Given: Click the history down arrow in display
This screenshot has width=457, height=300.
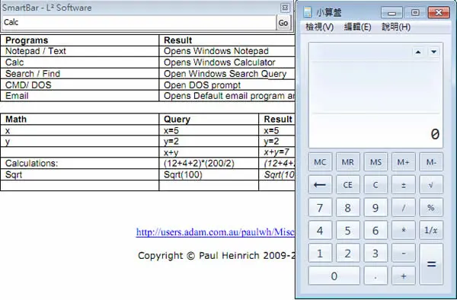Looking at the screenshot, I should [x=433, y=52].
